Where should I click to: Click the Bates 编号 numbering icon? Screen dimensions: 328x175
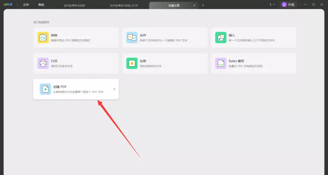(x=221, y=63)
